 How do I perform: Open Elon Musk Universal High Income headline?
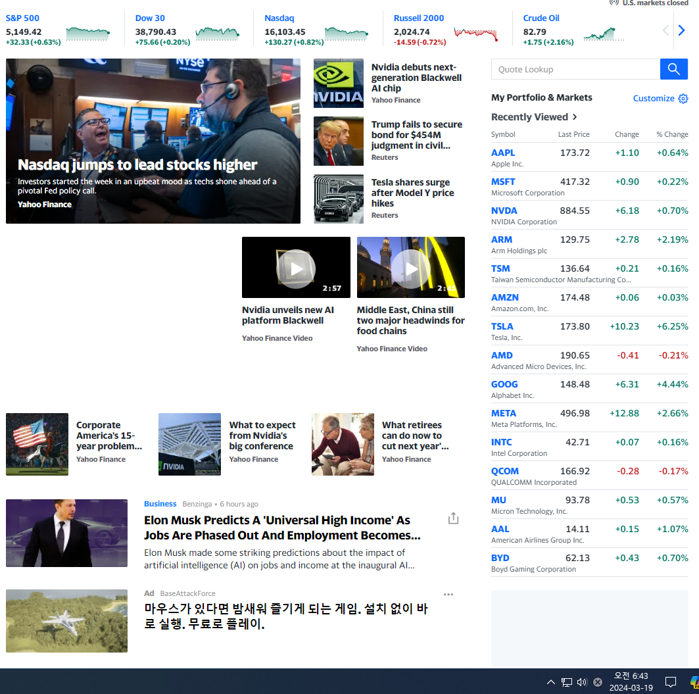(281, 528)
